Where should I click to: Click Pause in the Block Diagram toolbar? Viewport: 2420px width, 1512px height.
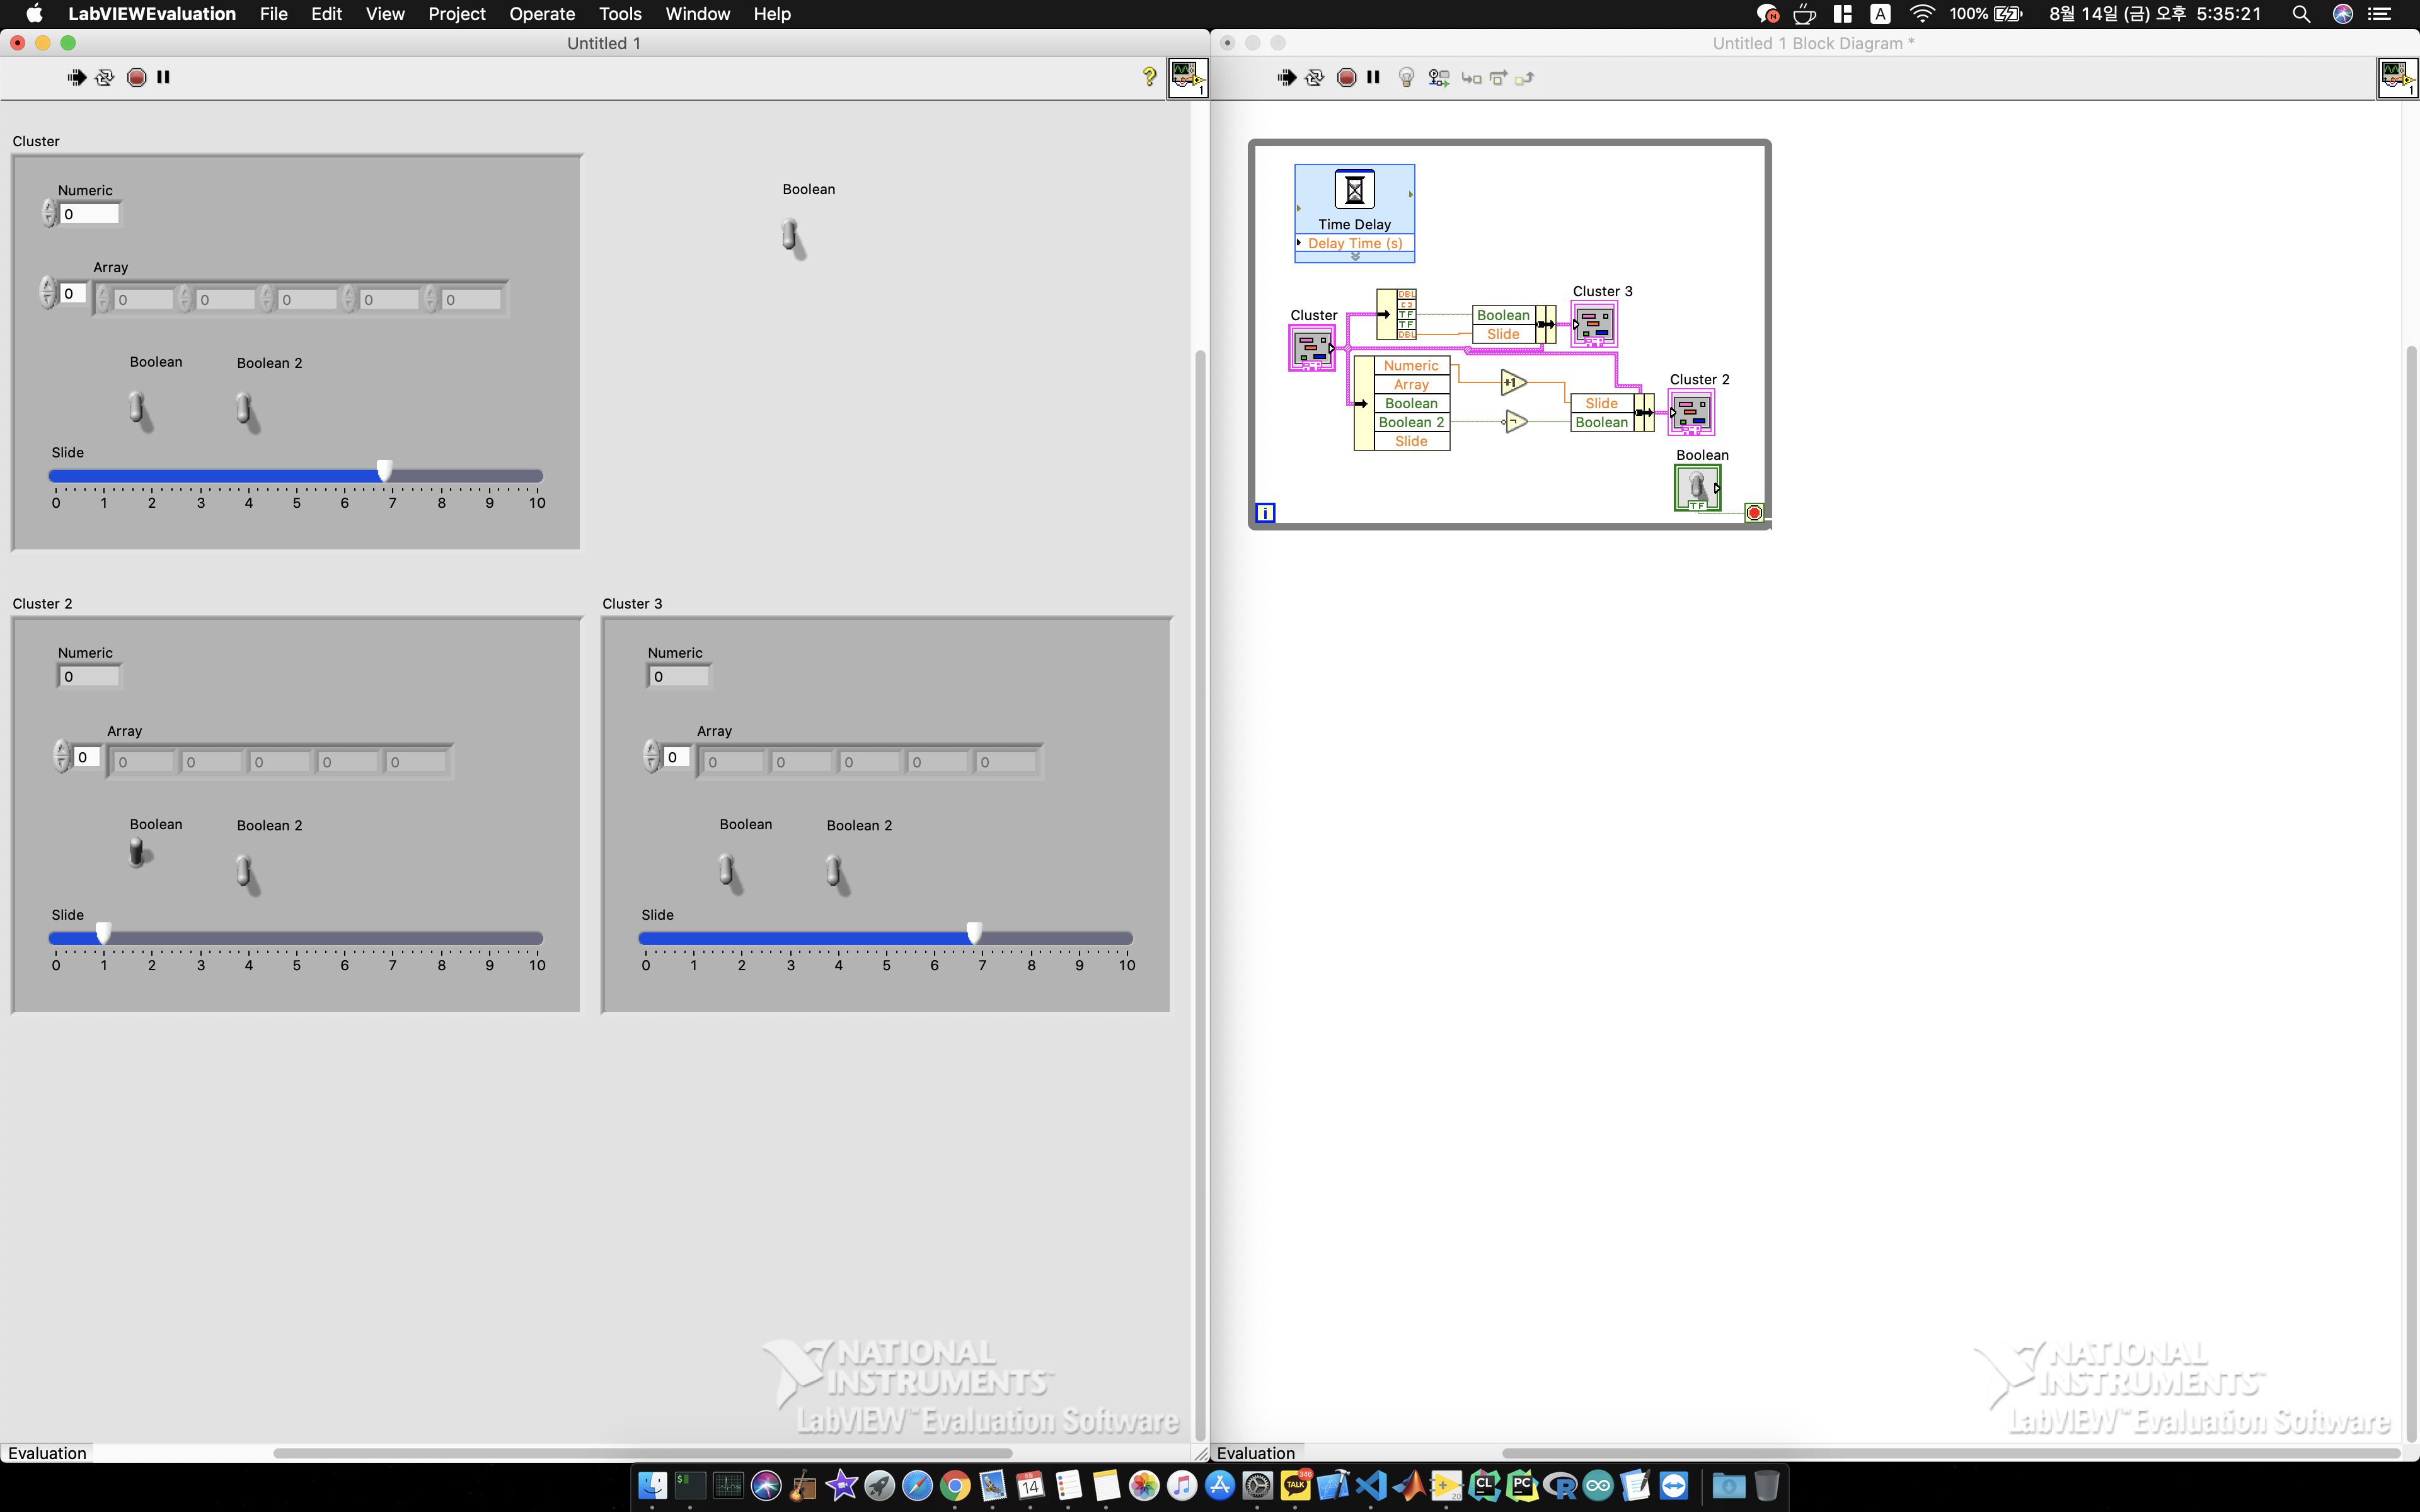(x=1374, y=77)
